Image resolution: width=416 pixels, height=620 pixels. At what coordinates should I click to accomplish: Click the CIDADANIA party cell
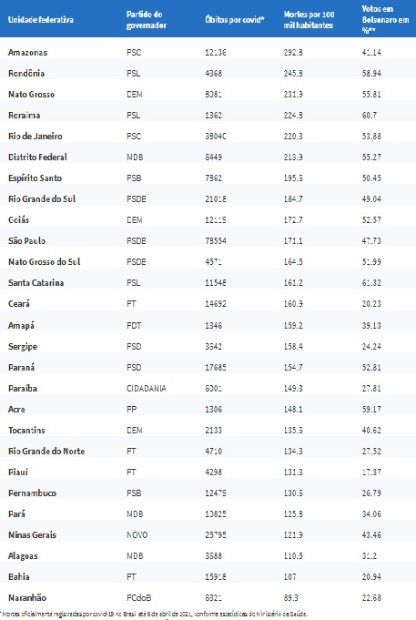(x=146, y=388)
